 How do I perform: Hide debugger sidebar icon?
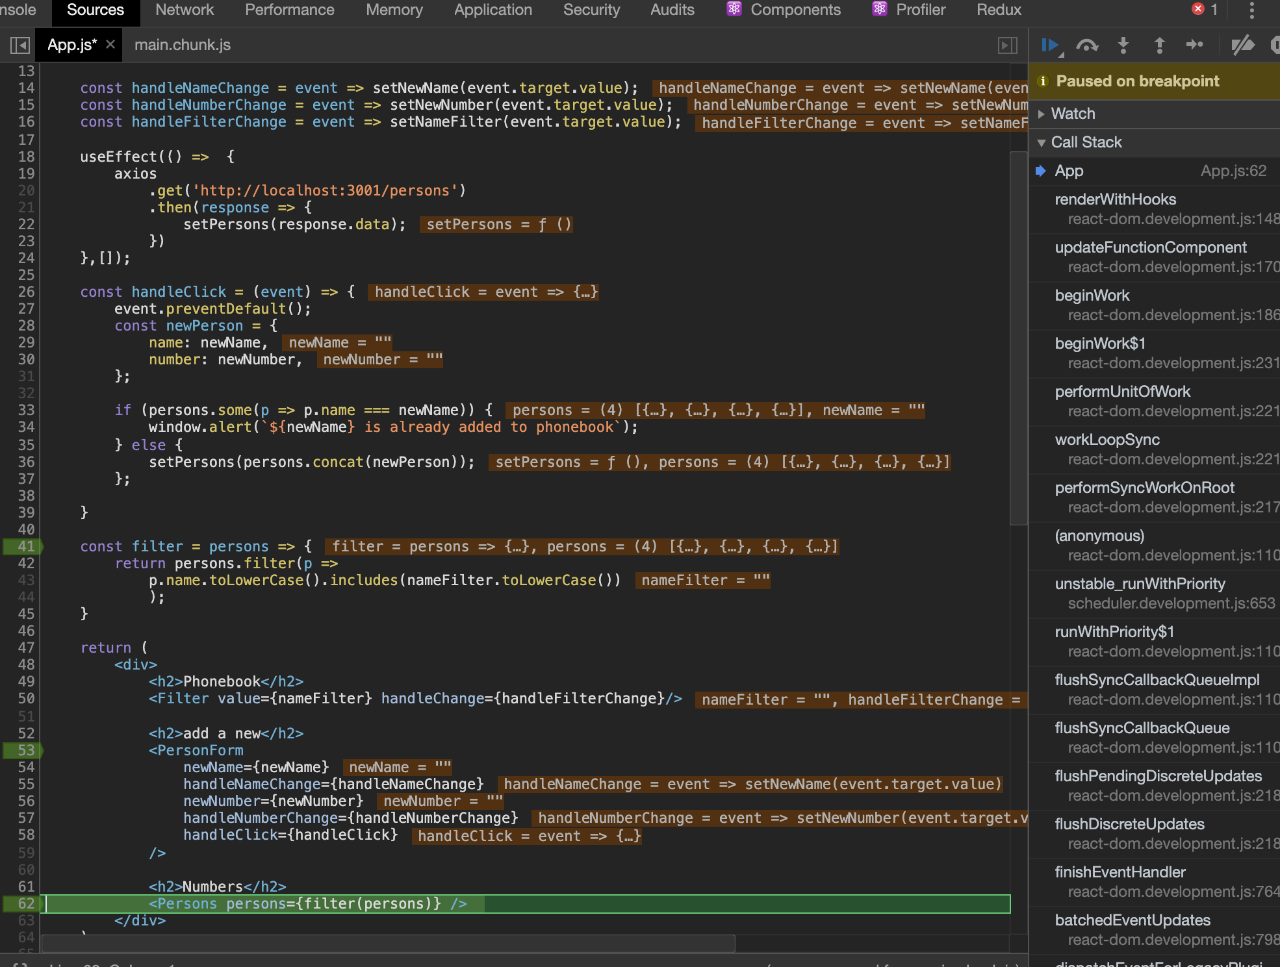1007,45
